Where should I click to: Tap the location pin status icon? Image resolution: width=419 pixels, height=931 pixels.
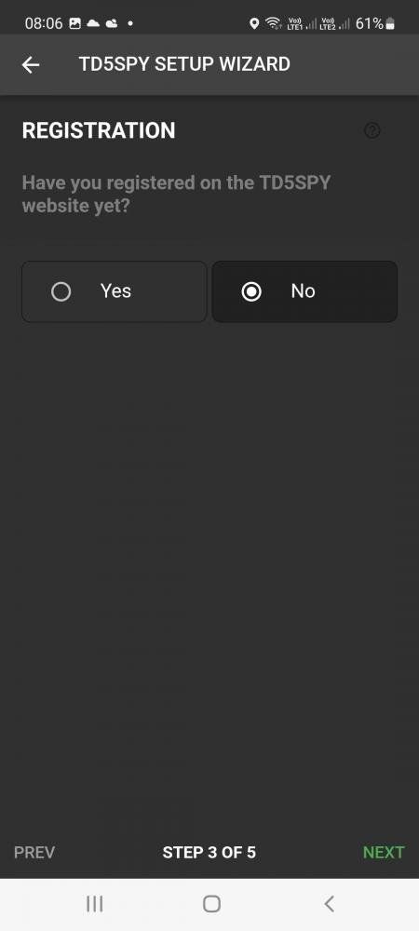tap(254, 24)
